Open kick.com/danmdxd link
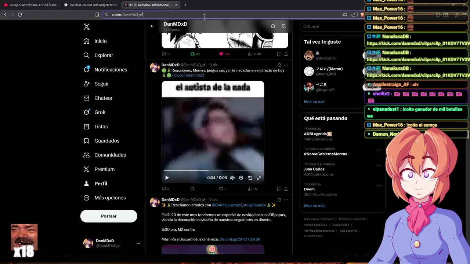This screenshot has height=264, width=470. 188,76
